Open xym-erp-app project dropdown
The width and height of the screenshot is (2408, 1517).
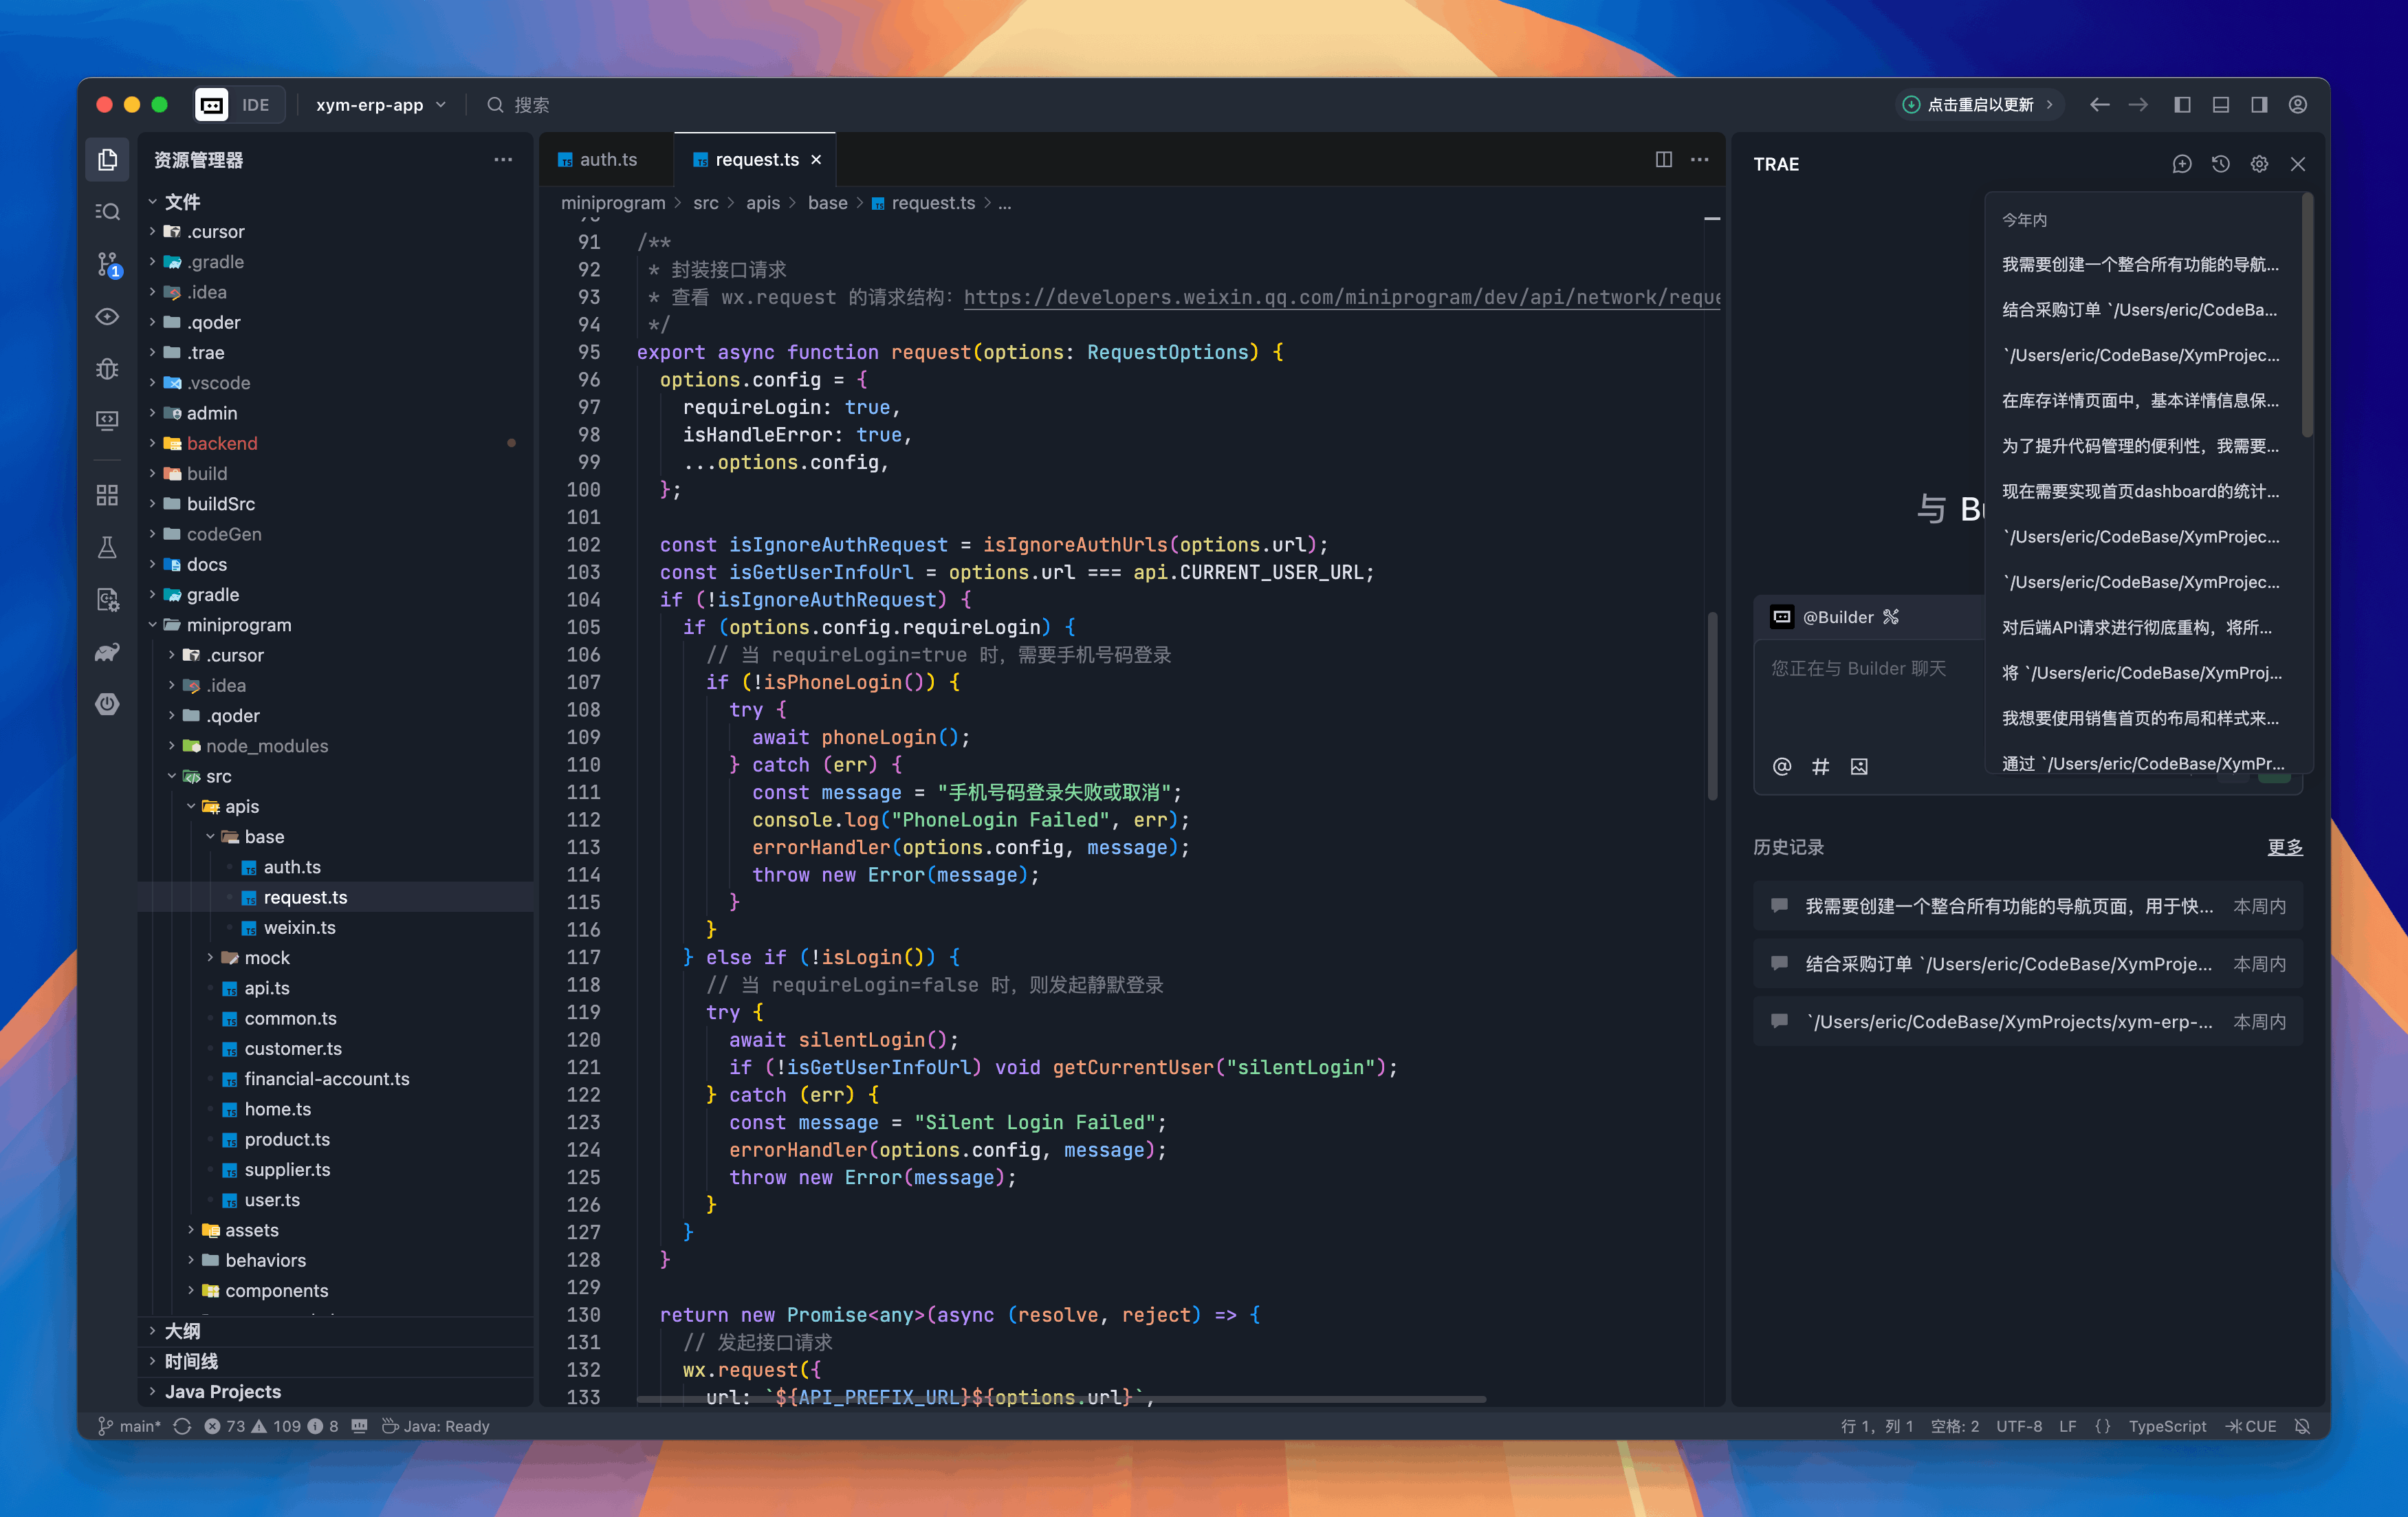[x=380, y=105]
